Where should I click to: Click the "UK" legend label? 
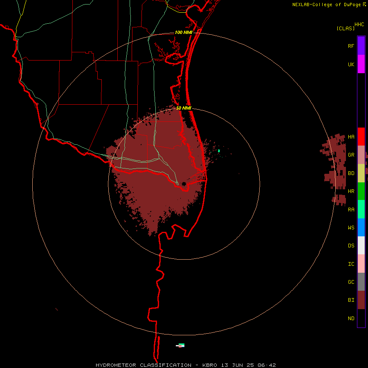[351, 64]
